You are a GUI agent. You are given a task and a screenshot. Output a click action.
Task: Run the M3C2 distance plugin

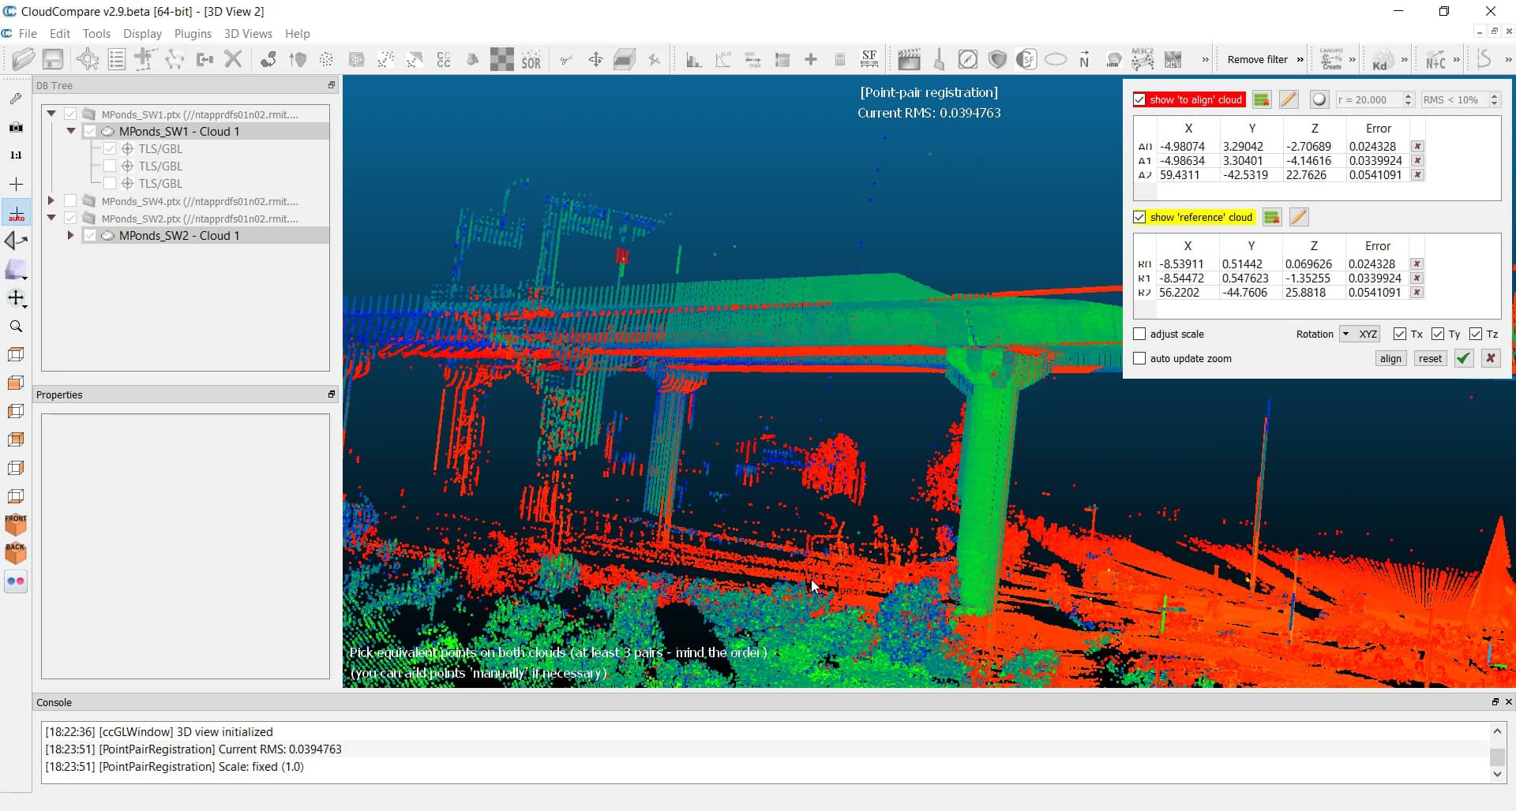1143,58
